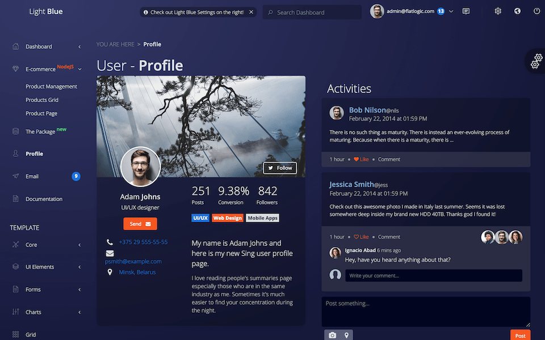The width and height of the screenshot is (545, 340).
Task: Open the floating settings gear on the right edge
Action: (535, 61)
